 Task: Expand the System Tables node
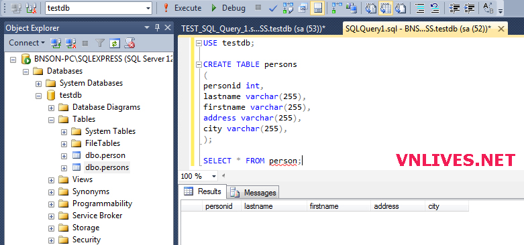point(64,131)
